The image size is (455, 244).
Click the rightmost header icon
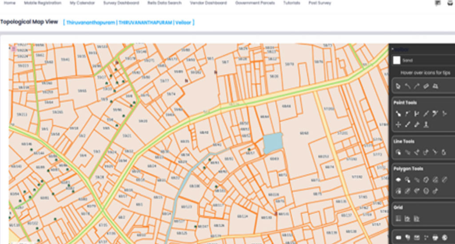pyautogui.click(x=450, y=3)
